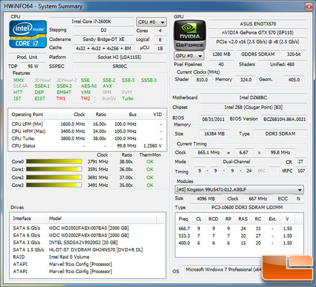Click the green Turbo feature label
The height and width of the screenshot is (287, 316).
(128, 99)
